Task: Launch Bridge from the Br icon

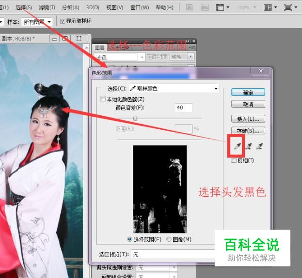Action: 190,8
